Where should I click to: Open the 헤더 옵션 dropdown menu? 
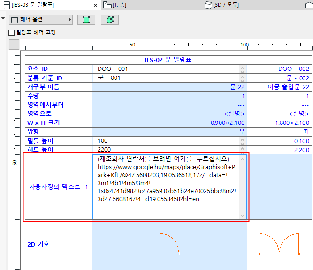[x=41, y=20]
